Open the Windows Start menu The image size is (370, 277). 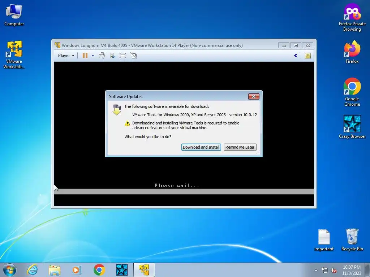click(10, 270)
